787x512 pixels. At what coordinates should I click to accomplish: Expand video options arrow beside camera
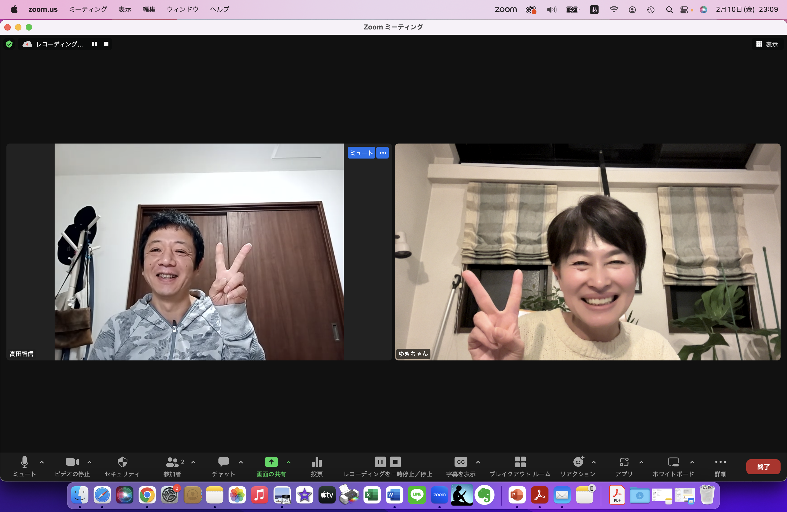[x=89, y=462]
